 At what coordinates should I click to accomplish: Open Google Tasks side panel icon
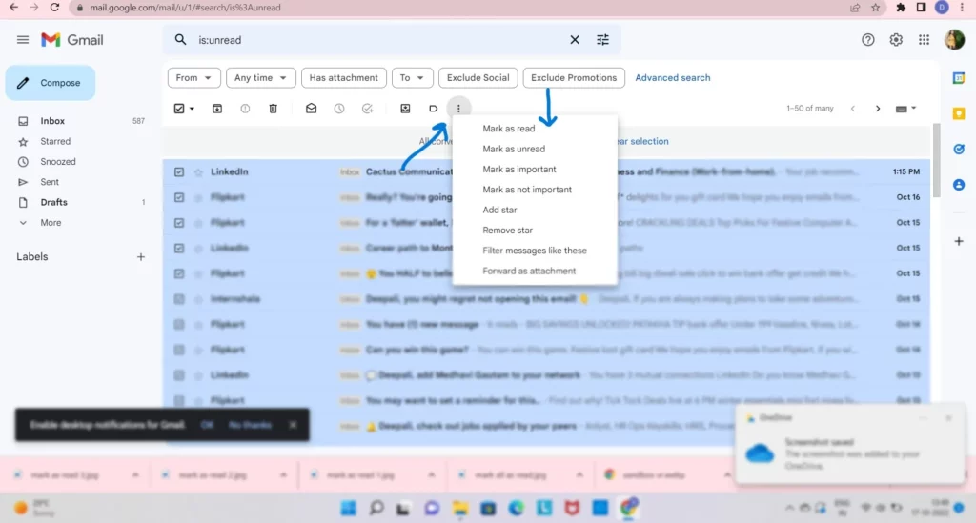(959, 150)
